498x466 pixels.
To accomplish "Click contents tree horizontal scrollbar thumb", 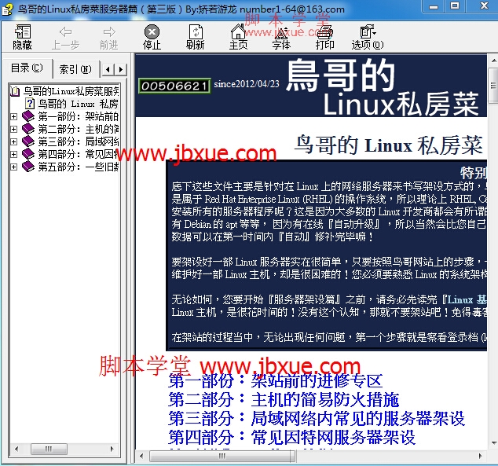I will pos(49,449).
